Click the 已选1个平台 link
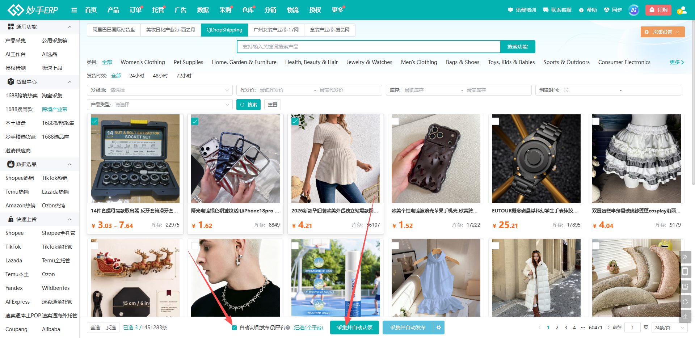This screenshot has width=695, height=338. tap(308, 328)
